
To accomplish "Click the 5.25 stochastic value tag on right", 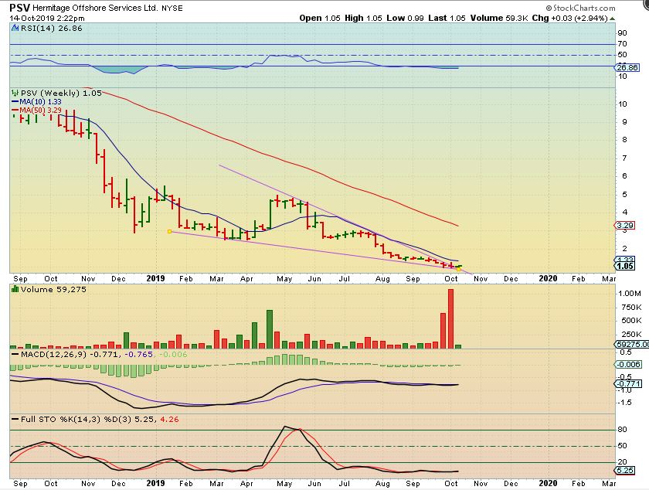I will (625, 470).
